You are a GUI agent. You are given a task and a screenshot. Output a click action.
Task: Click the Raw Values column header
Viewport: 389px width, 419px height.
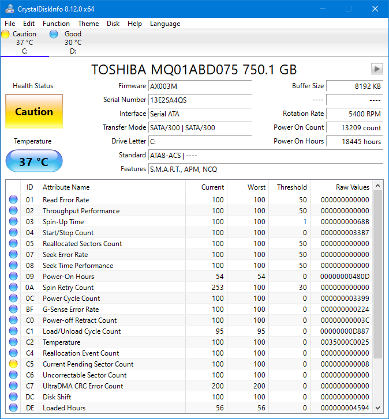pos(341,187)
